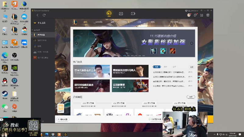The height and width of the screenshot is (137, 244).
Task: Click the 更多 button beside news tabs
Action: click(192, 67)
